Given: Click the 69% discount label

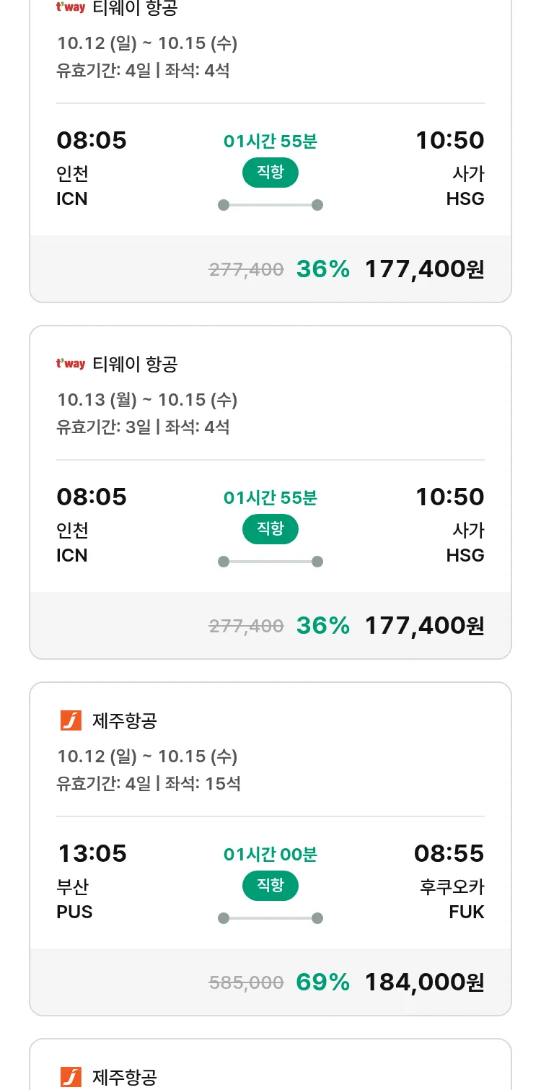Looking at the screenshot, I should pos(322,982).
